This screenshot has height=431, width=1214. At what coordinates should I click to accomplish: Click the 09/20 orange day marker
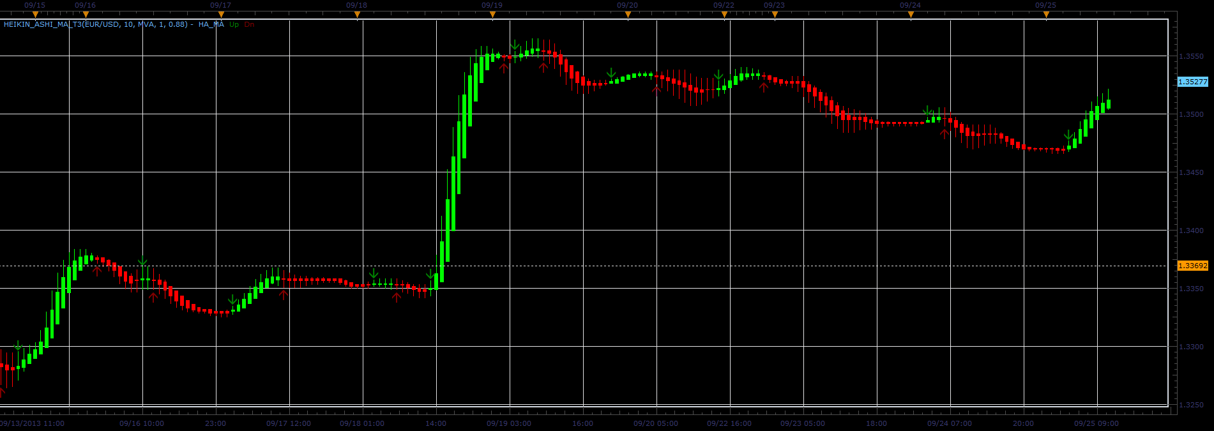[628, 14]
